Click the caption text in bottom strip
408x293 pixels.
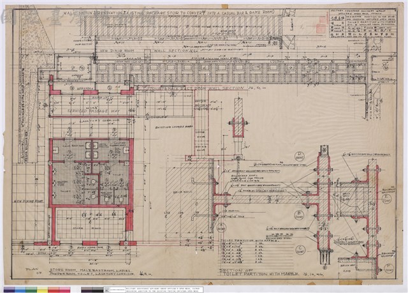pyautogui.click(x=163, y=290)
